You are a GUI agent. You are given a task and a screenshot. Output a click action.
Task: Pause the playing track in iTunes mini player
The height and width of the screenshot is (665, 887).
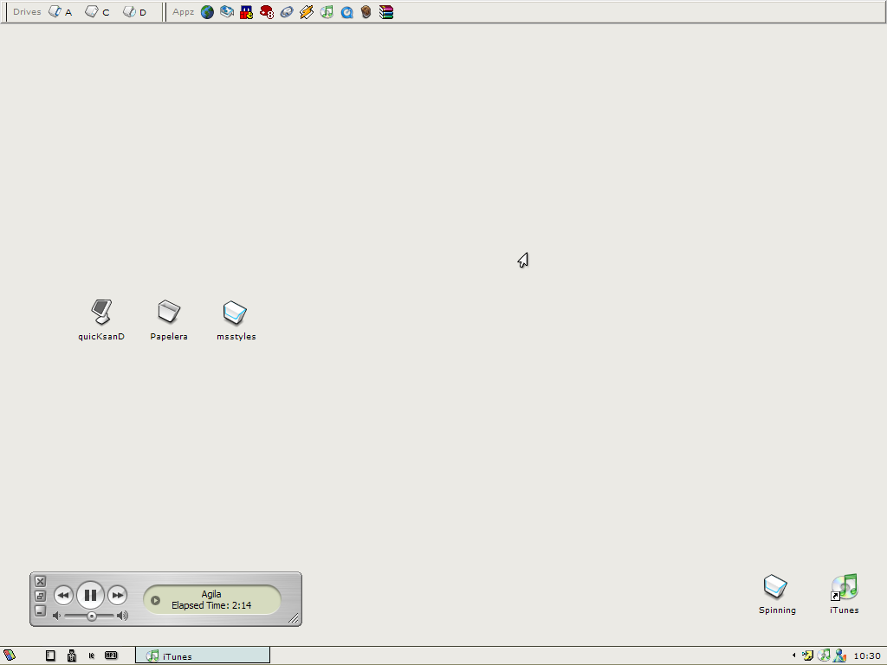(90, 595)
